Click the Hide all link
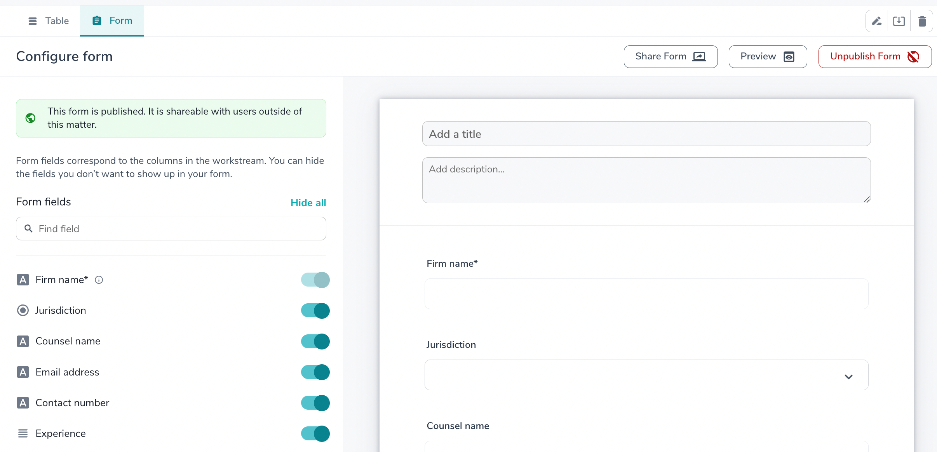This screenshot has width=937, height=452. pyautogui.click(x=308, y=202)
